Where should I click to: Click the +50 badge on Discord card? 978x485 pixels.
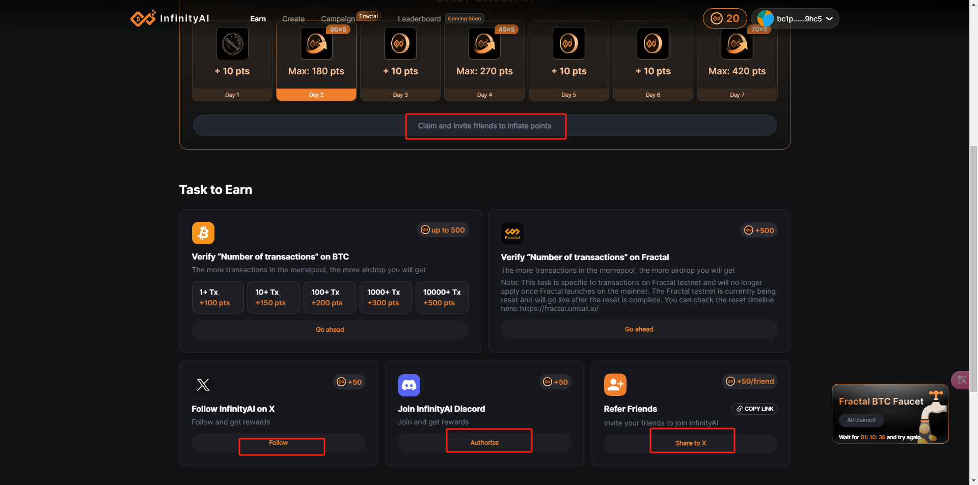(555, 382)
